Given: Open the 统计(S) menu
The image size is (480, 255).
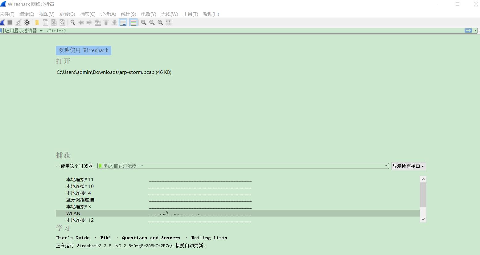Looking at the screenshot, I should click(x=129, y=14).
